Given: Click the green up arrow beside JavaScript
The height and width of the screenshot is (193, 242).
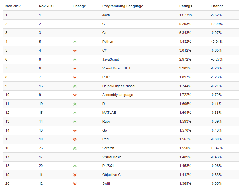Looking at the screenshot, I should [75, 59].
